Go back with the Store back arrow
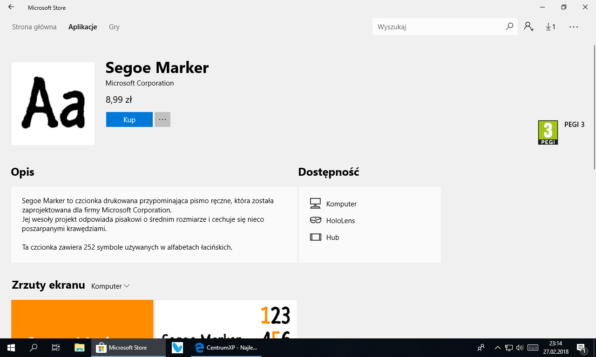The height and width of the screenshot is (357, 596). coord(11,7)
